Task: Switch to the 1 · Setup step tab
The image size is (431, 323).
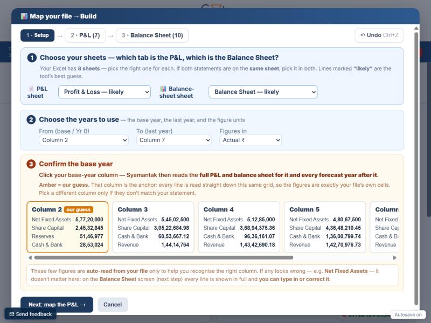Action: click(37, 35)
